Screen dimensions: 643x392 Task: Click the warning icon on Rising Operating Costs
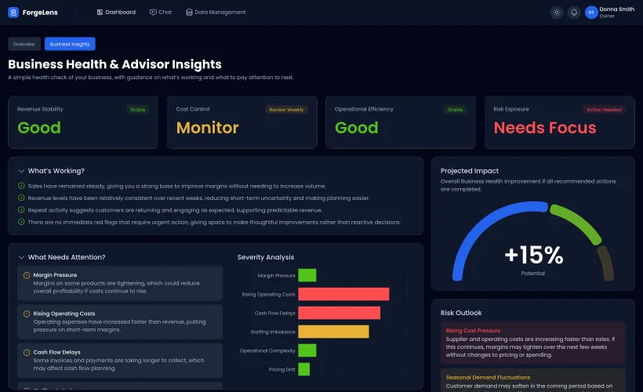tap(27, 314)
